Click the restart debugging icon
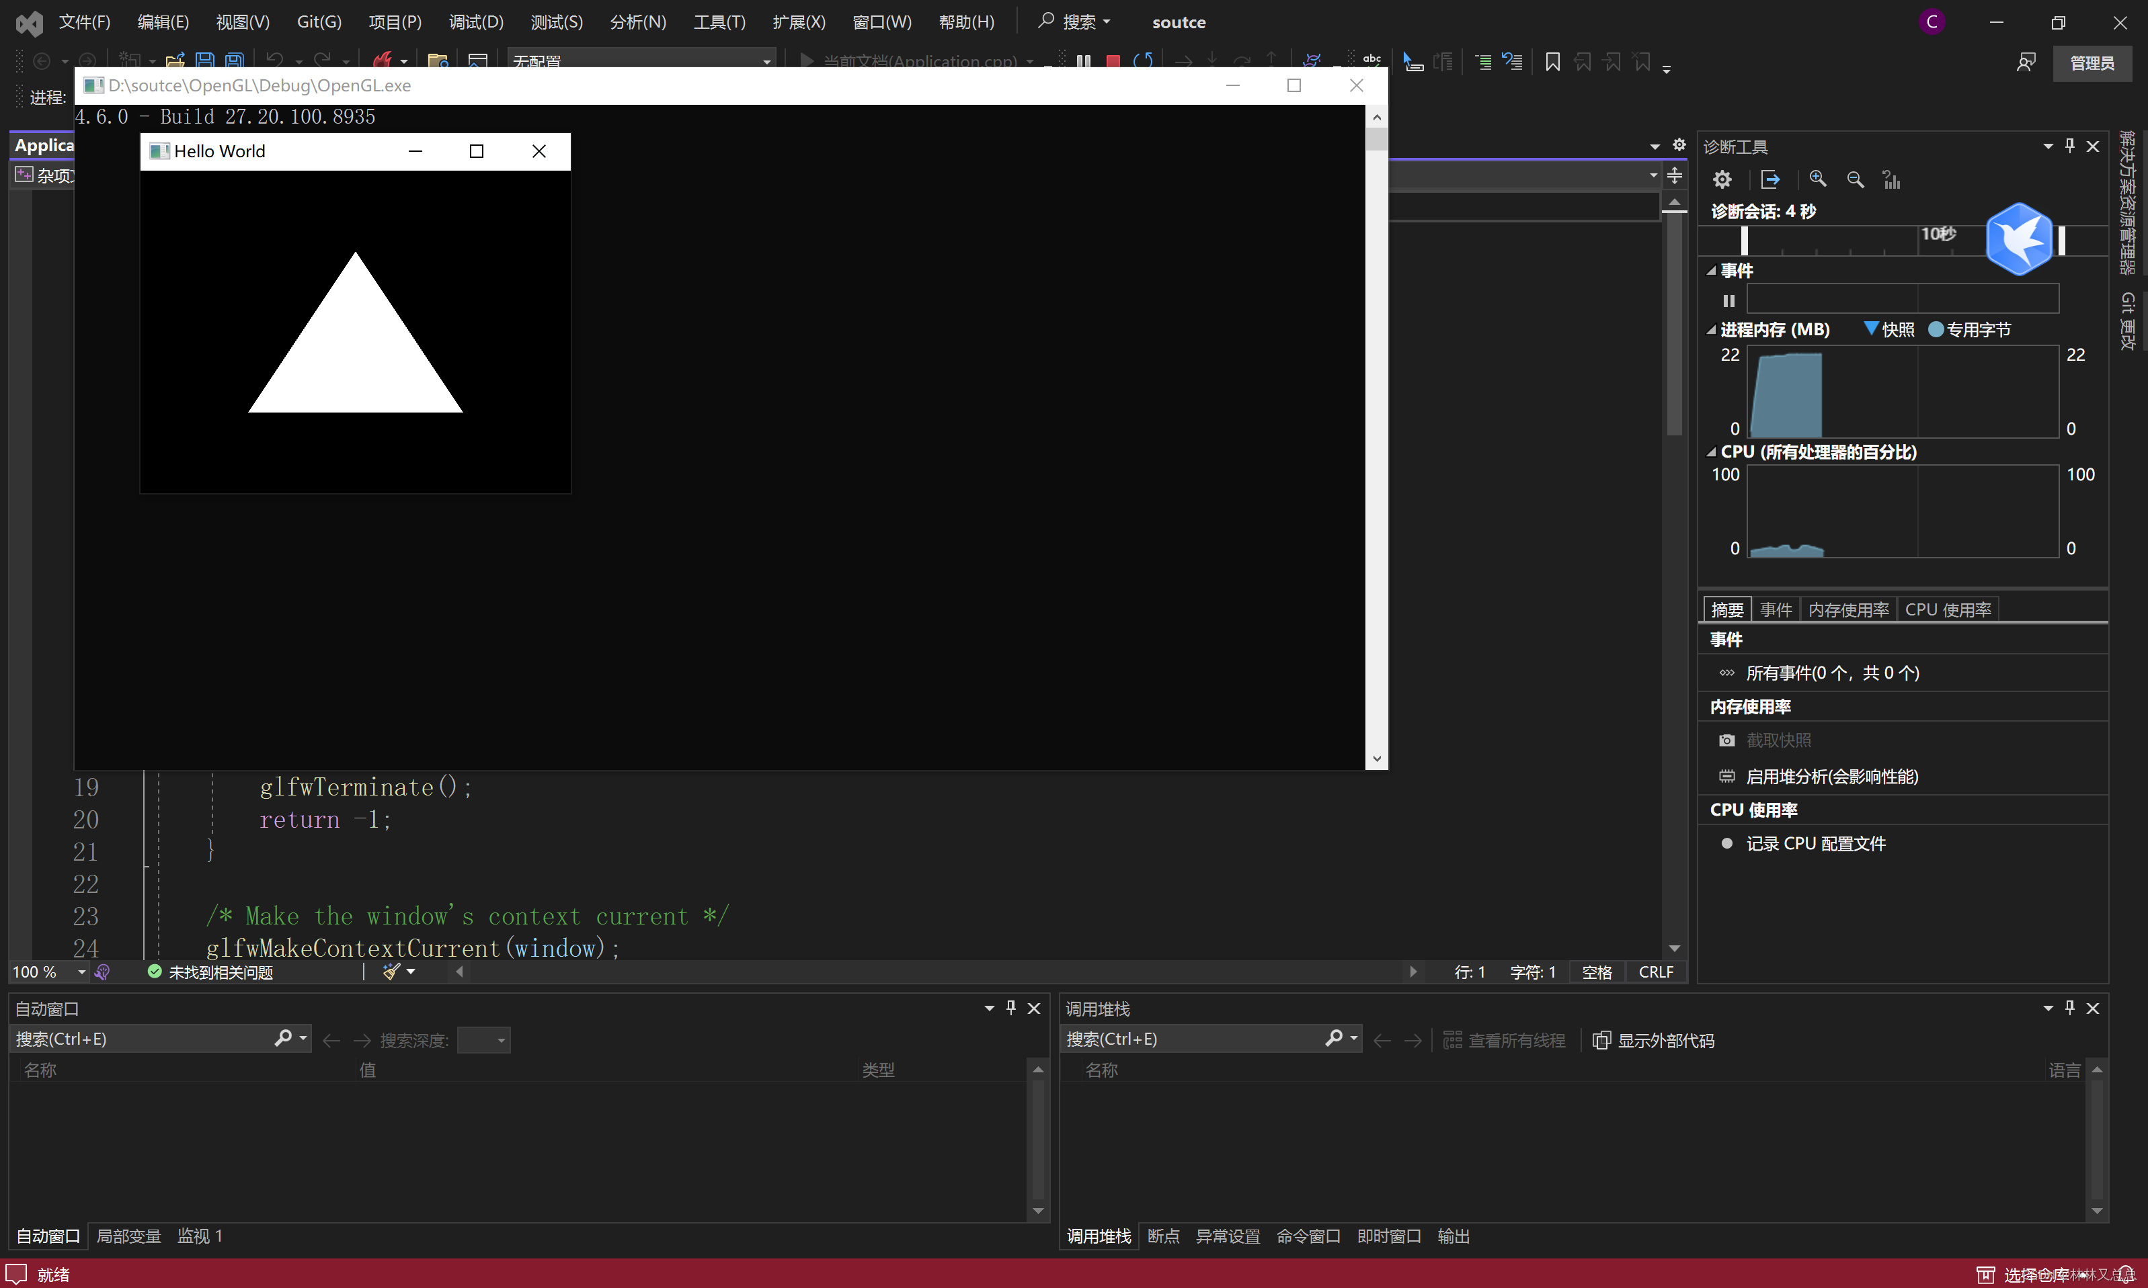This screenshot has height=1288, width=2148. (x=1144, y=62)
